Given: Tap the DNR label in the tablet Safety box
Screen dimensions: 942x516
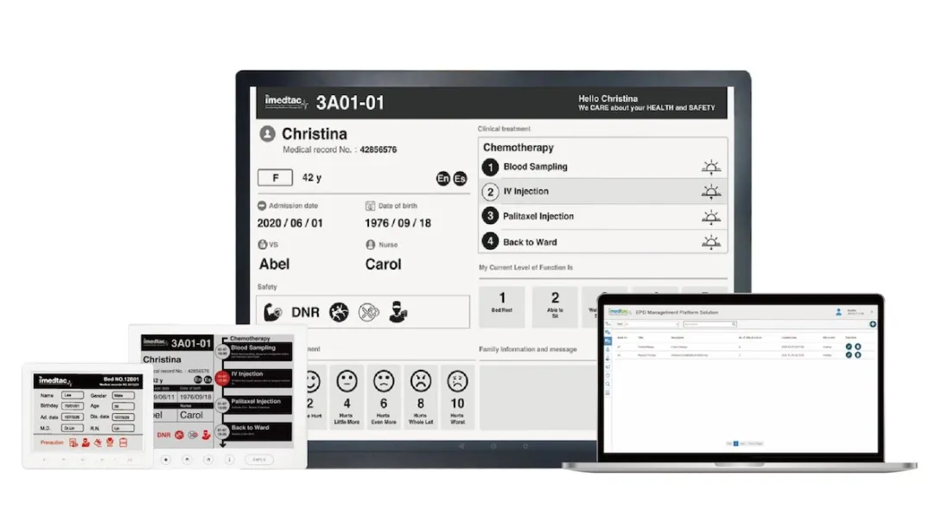Looking at the screenshot, I should pos(305,312).
